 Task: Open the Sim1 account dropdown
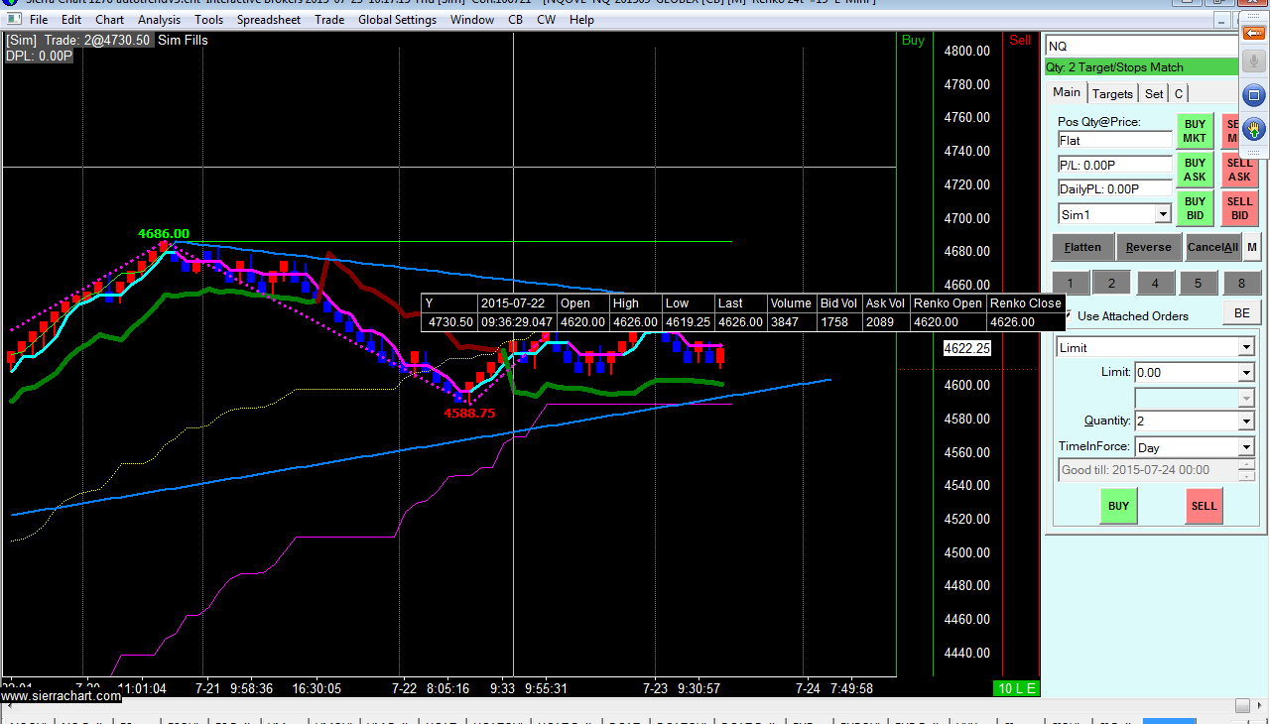(1163, 214)
